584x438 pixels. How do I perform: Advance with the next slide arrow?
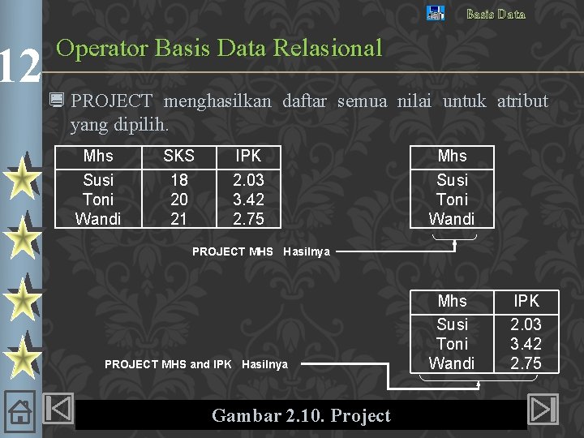pyautogui.click(x=543, y=410)
